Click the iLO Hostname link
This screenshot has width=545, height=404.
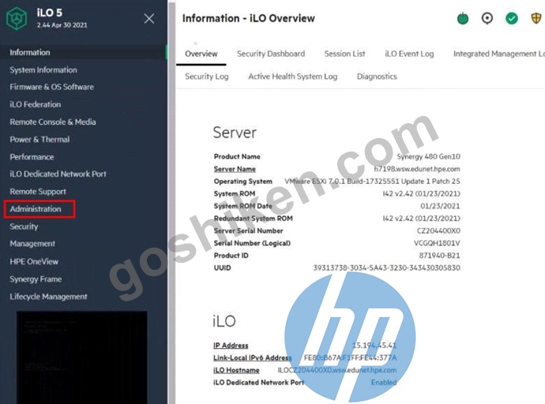tap(236, 370)
